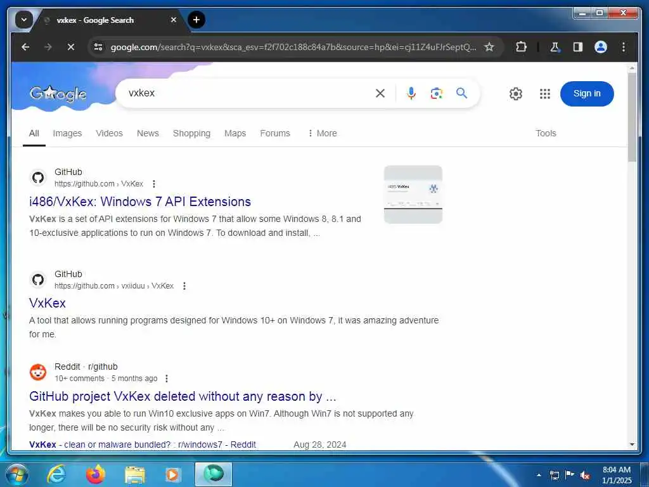Open the i486 VxKex result thumbnail
649x487 pixels.
[x=413, y=194]
